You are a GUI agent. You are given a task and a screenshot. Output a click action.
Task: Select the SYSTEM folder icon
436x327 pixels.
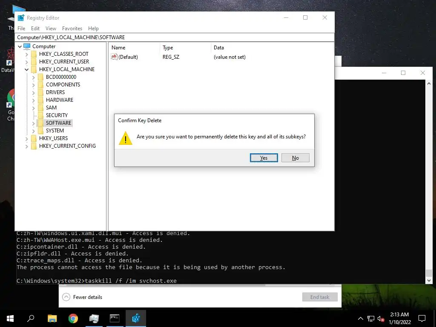coord(40,130)
